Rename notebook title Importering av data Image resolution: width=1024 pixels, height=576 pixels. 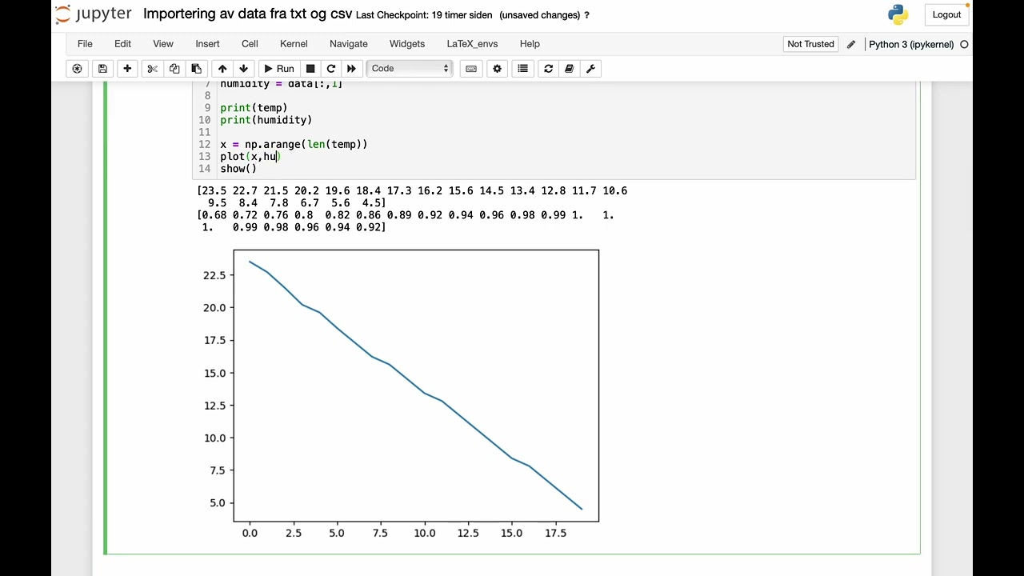click(247, 14)
